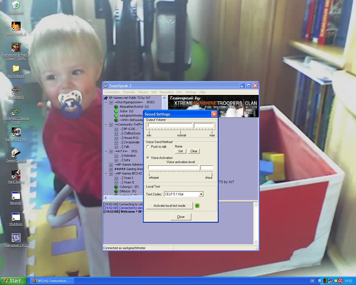Open the Help menu

(x=202, y=92)
